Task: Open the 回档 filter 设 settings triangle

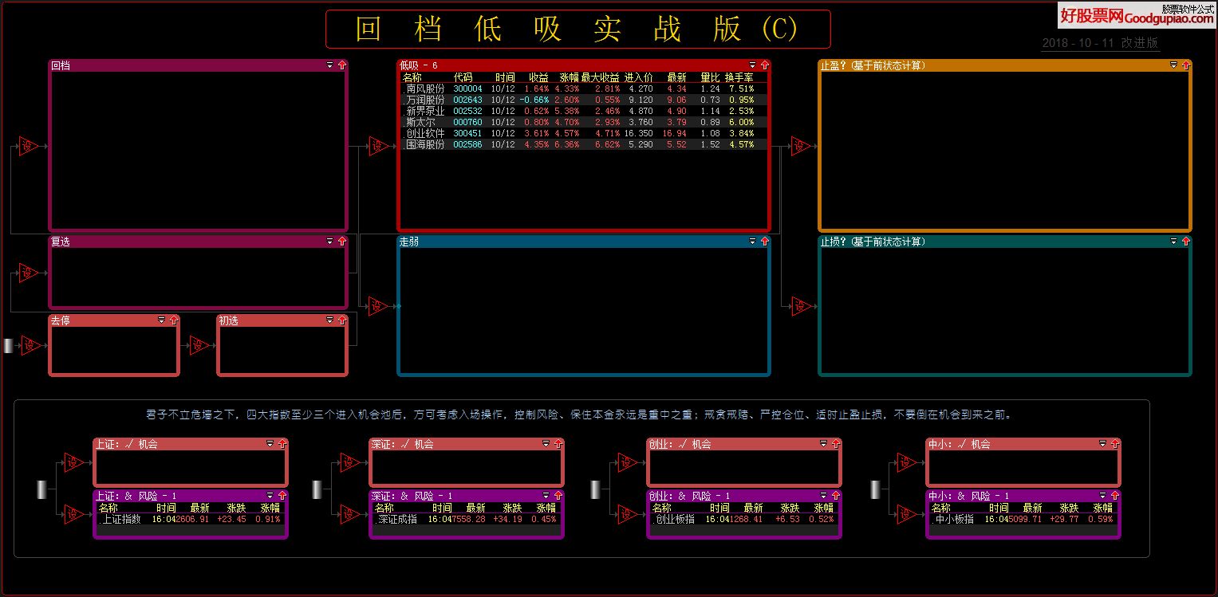Action: [28, 146]
